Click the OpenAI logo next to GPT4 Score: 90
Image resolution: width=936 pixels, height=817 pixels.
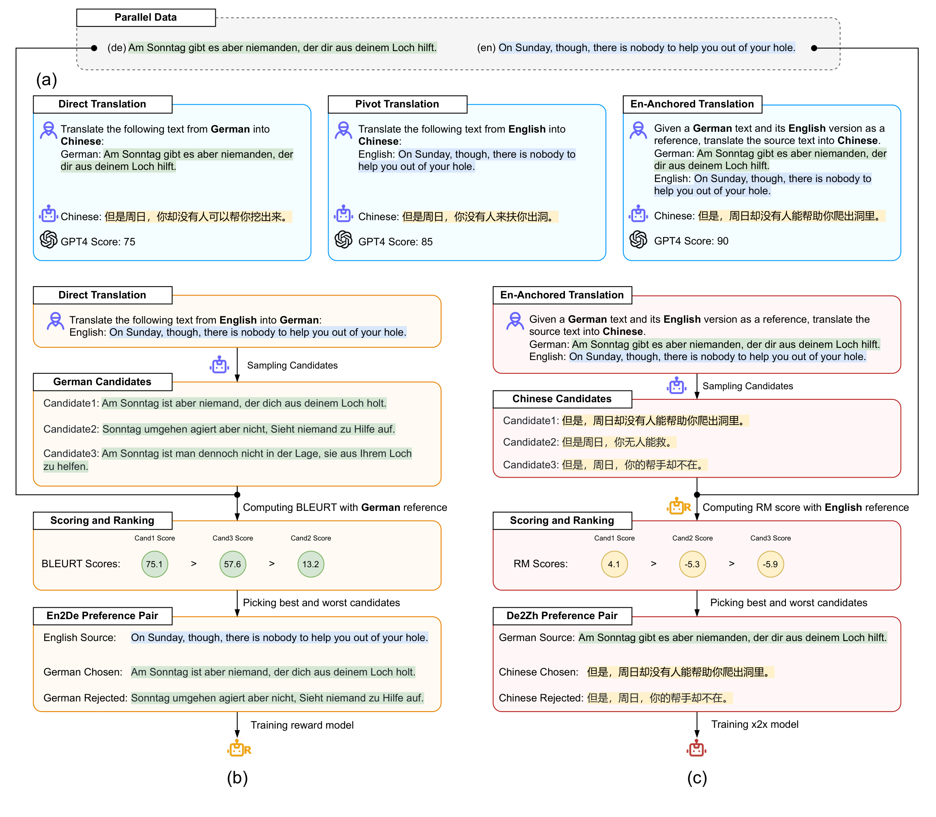pyautogui.click(x=638, y=239)
